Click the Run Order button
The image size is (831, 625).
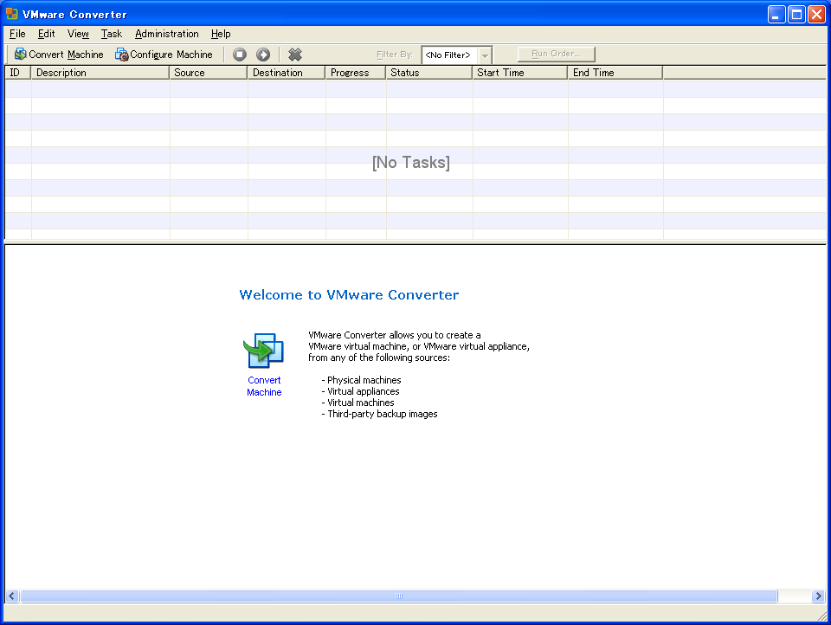pyautogui.click(x=556, y=54)
